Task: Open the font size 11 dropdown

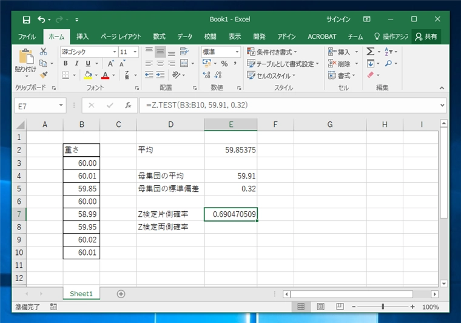Action: (x=135, y=52)
